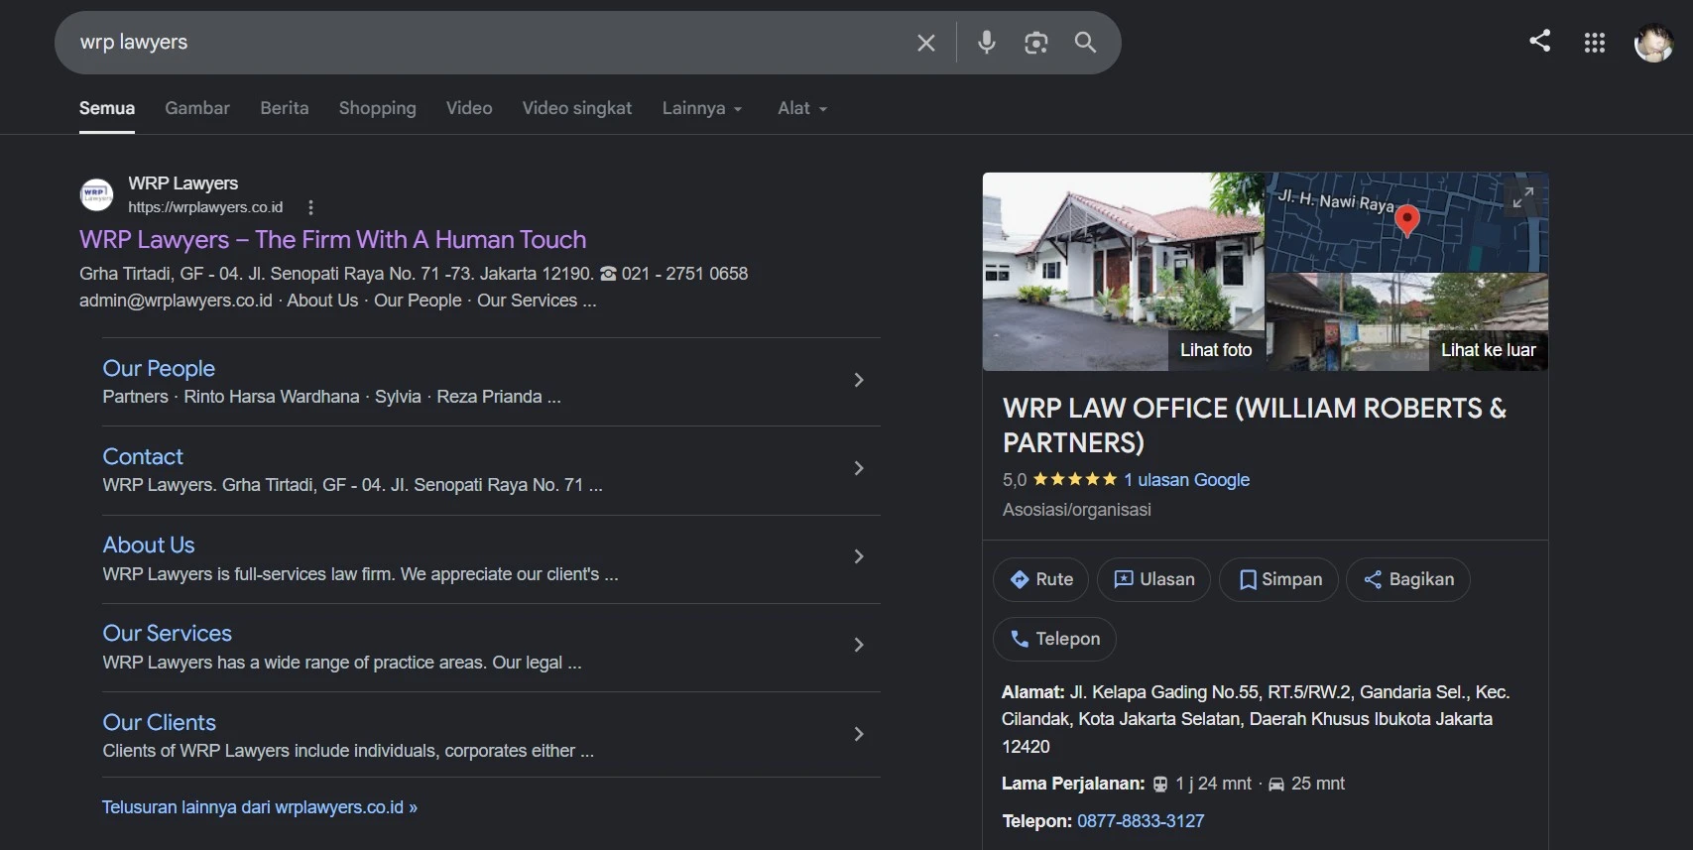Expand the Lainnya dropdown
Screen dimensions: 1693x850
pyautogui.click(x=702, y=108)
